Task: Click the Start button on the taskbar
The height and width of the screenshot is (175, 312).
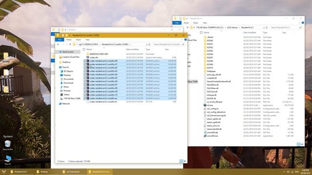Action: [x=4, y=172]
